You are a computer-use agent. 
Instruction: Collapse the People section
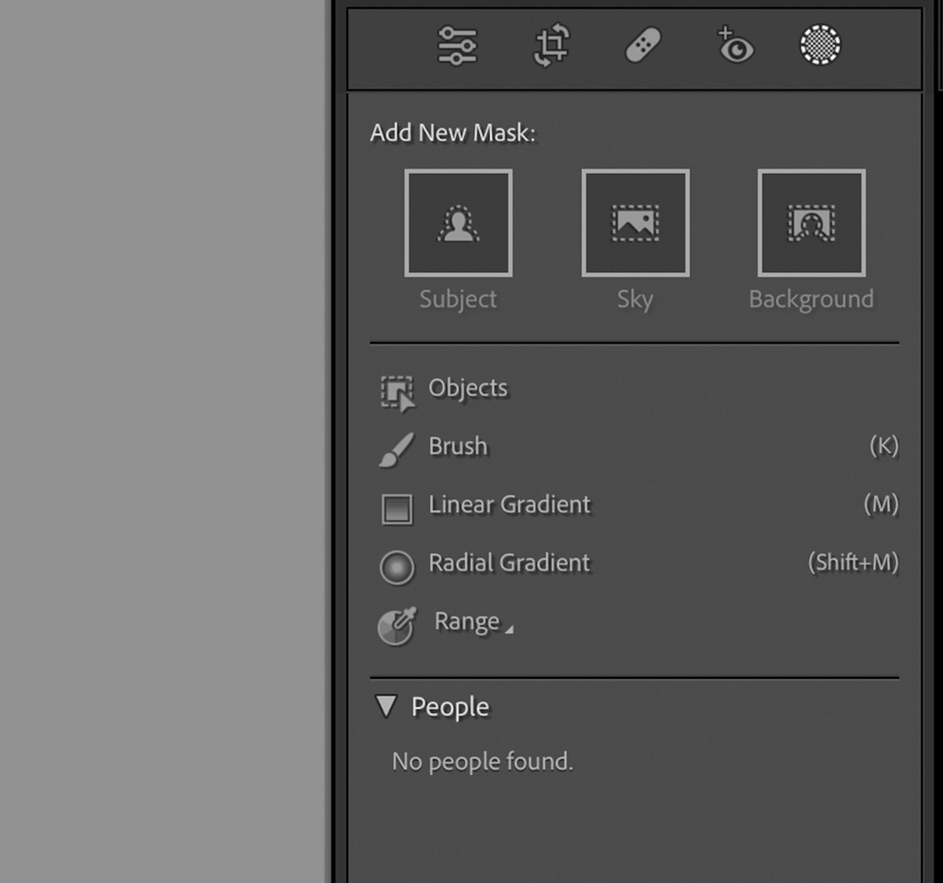[387, 706]
